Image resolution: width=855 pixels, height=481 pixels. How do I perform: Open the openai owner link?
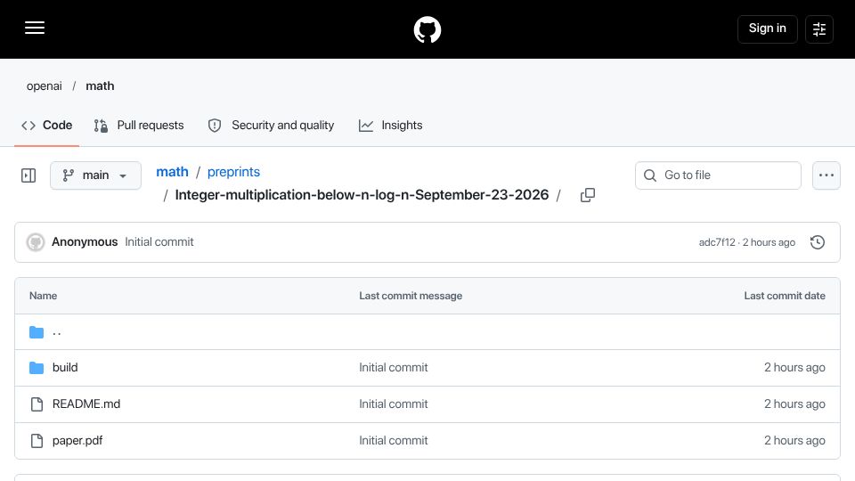(x=45, y=86)
